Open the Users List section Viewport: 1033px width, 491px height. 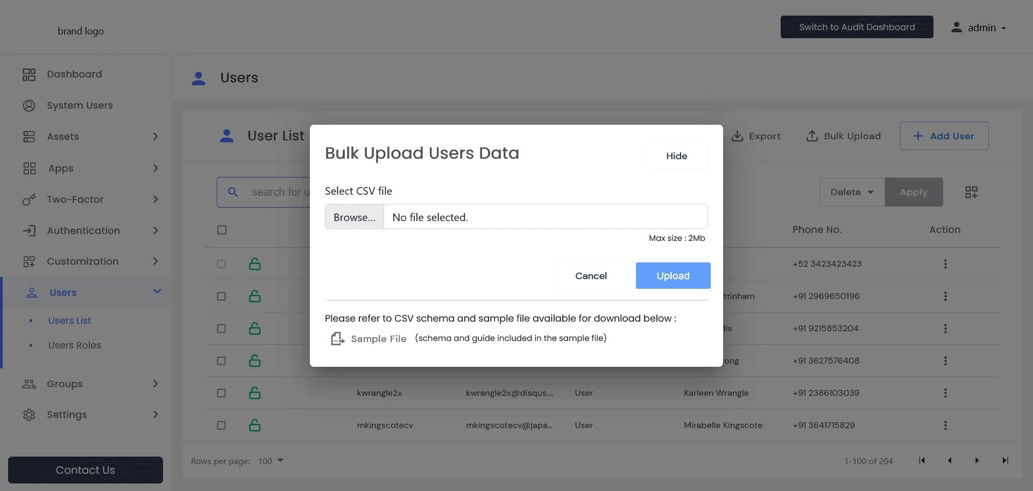[x=69, y=320]
